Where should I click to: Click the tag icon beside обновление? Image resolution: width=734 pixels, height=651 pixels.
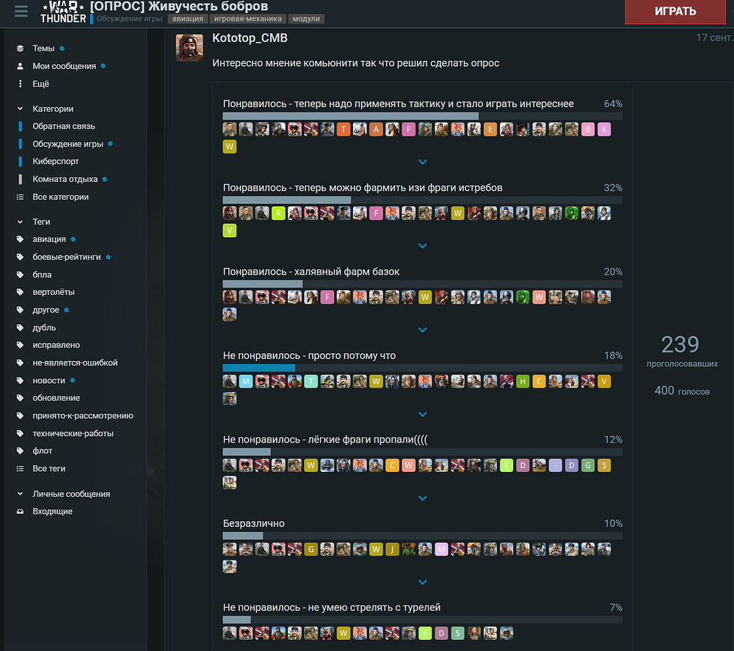(20, 398)
